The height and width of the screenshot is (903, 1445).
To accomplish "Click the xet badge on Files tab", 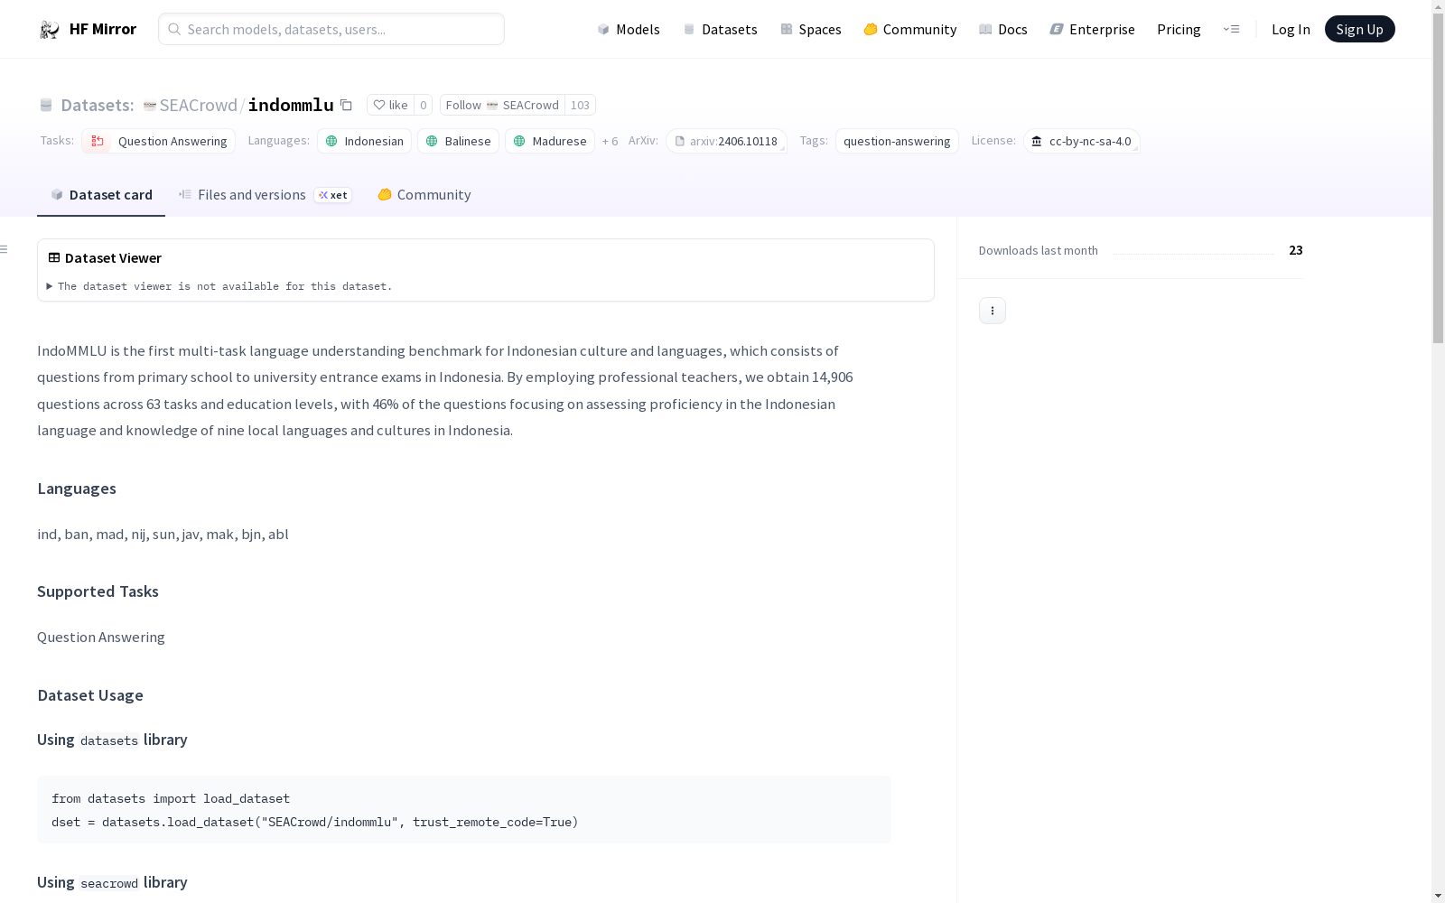I will click(x=333, y=195).
